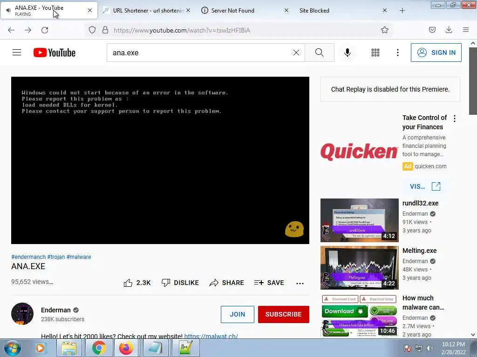Image resolution: width=477 pixels, height=357 pixels.
Task: Open more actions ellipsis below video
Action: pos(300,283)
